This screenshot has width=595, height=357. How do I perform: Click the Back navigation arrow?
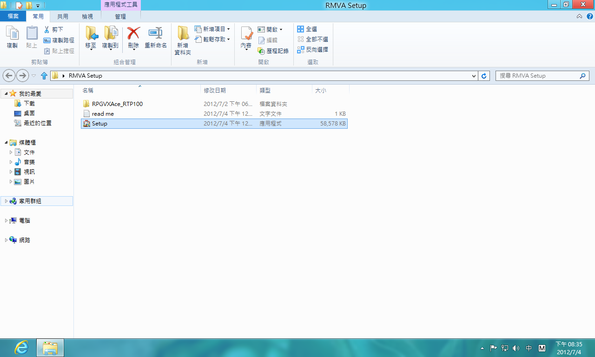(x=9, y=76)
